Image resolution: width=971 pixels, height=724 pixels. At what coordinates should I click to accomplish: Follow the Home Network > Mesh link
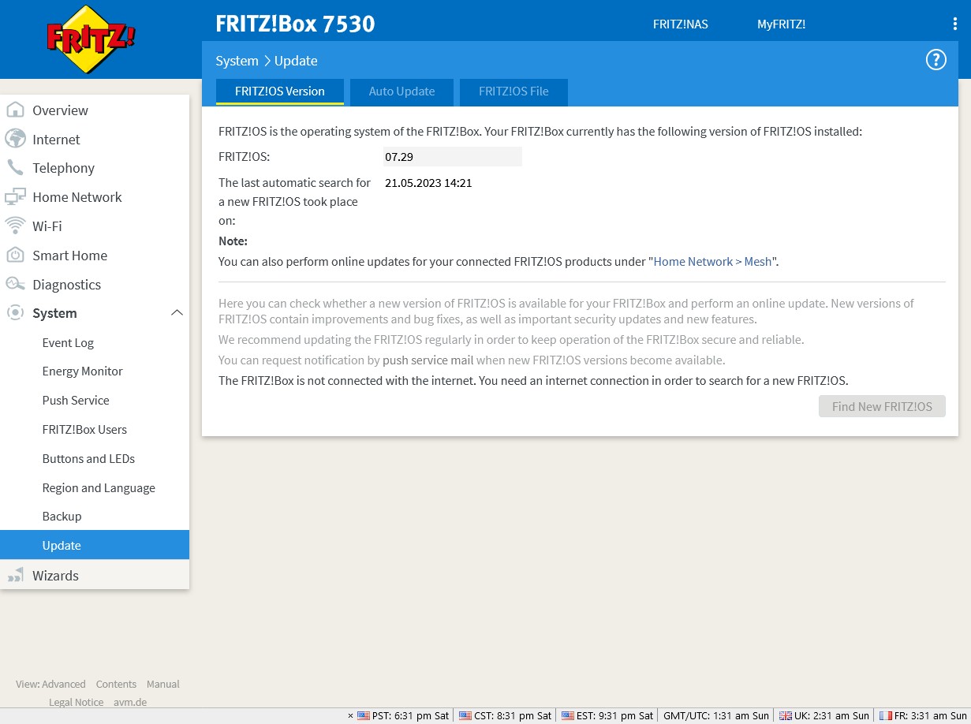tap(712, 262)
